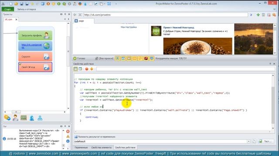Open the Старт ribbon tab
The image size is (279, 156).
pyautogui.click(x=8, y=9)
